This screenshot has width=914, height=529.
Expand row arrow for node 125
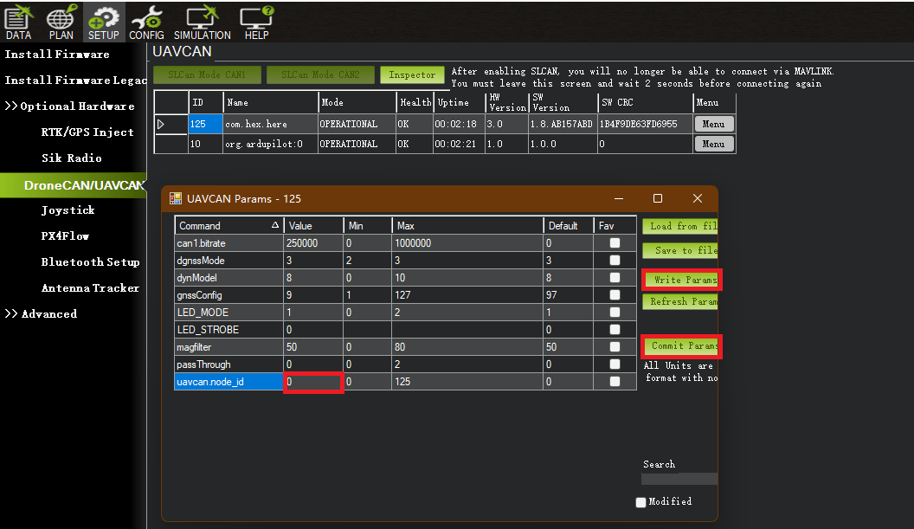161,124
